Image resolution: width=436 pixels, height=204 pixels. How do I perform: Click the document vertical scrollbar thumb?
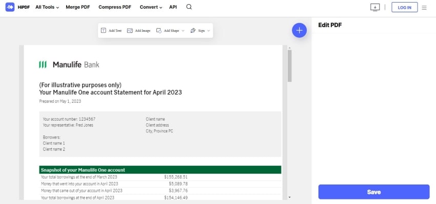click(289, 66)
